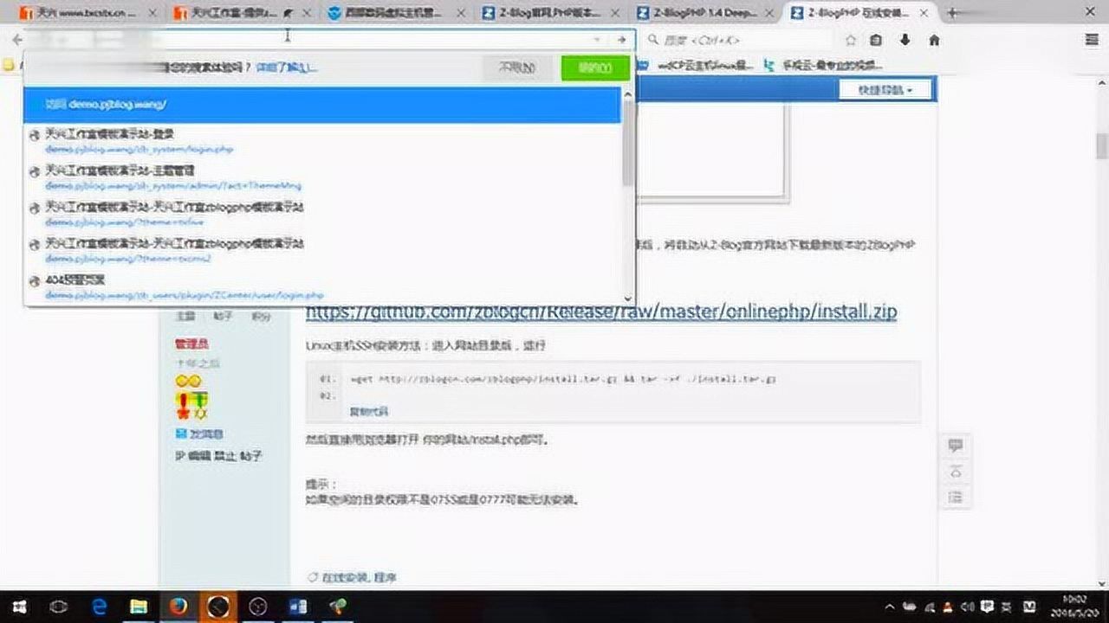Expand the address bar suggestions arrow
Image resolution: width=1109 pixels, height=623 pixels.
click(598, 39)
